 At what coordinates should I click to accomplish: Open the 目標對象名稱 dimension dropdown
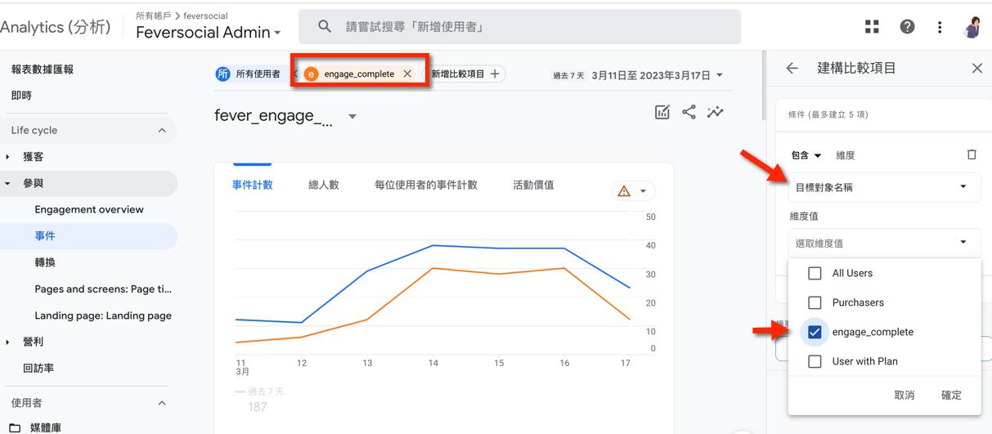(881, 187)
